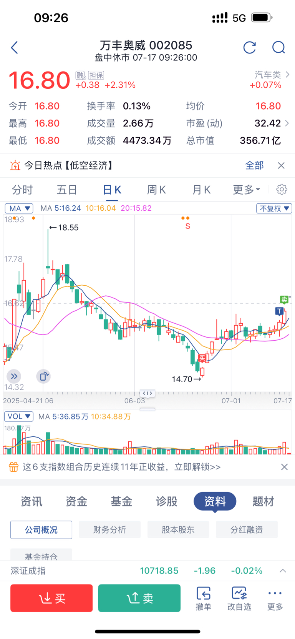Open chart settings gear

tap(282, 190)
